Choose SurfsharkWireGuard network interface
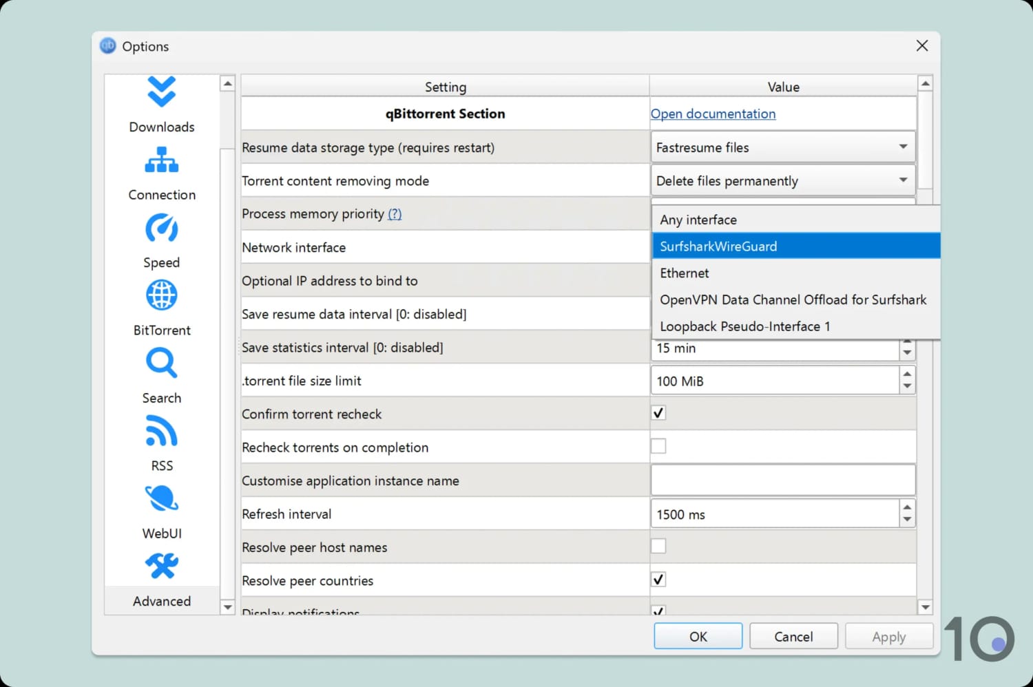This screenshot has width=1033, height=687. coord(796,246)
